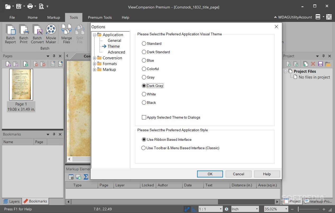Pin the Bookmarks panel with the pushpin

click(54, 134)
